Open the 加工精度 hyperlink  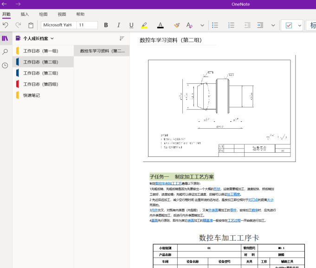pyautogui.click(x=233, y=194)
